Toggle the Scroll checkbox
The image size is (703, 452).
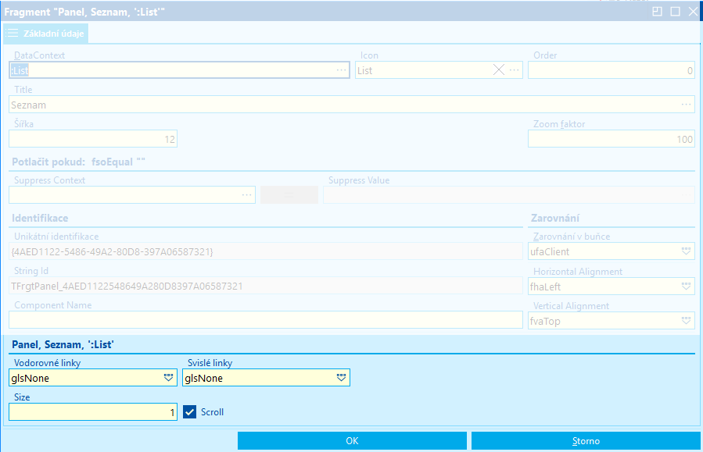[x=190, y=412]
